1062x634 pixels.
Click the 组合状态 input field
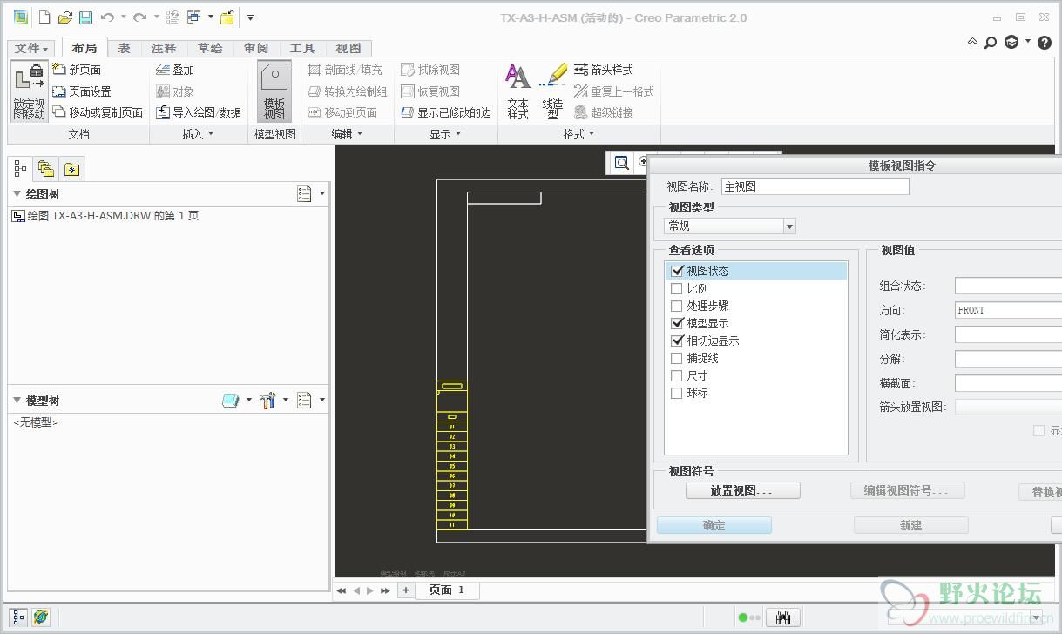[1008, 286]
